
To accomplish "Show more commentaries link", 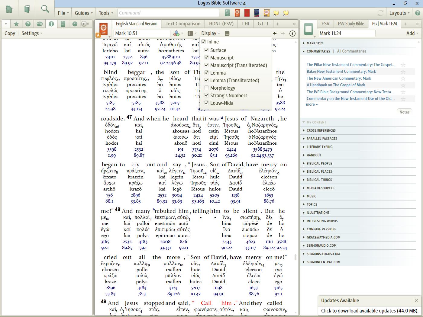I will [x=312, y=104].
